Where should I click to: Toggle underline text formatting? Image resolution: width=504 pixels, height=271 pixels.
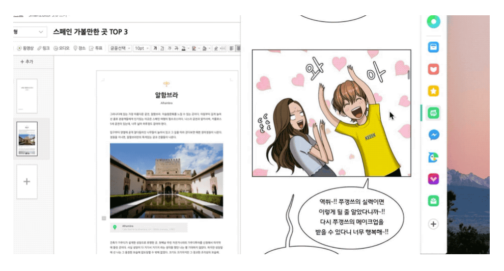point(162,48)
